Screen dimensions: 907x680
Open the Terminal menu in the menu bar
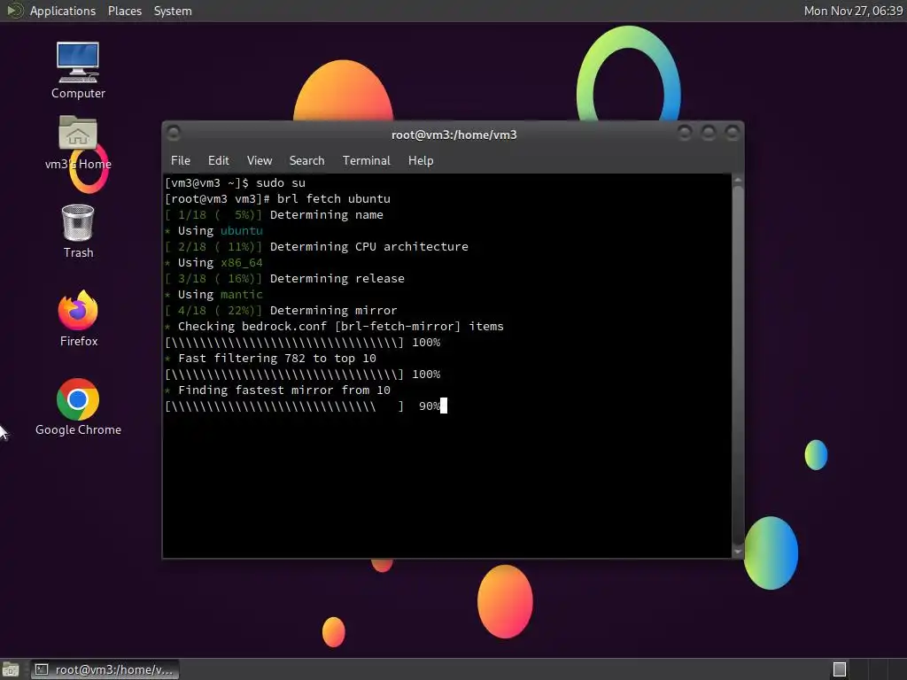click(366, 161)
